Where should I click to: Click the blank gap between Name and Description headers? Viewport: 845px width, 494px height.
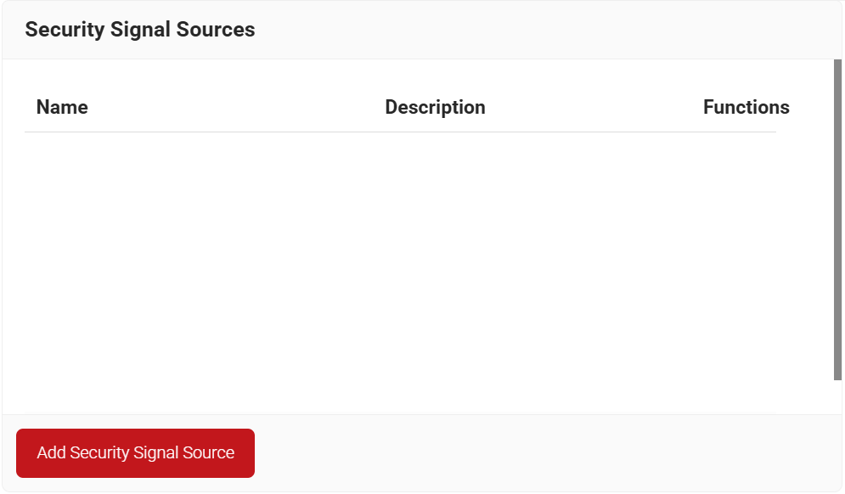coord(236,108)
